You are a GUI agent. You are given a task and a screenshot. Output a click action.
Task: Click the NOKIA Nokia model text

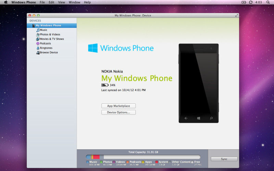tap(112, 71)
